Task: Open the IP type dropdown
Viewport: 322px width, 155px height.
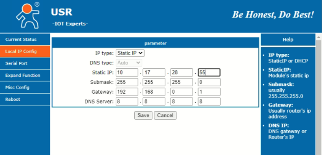Action: (130, 53)
